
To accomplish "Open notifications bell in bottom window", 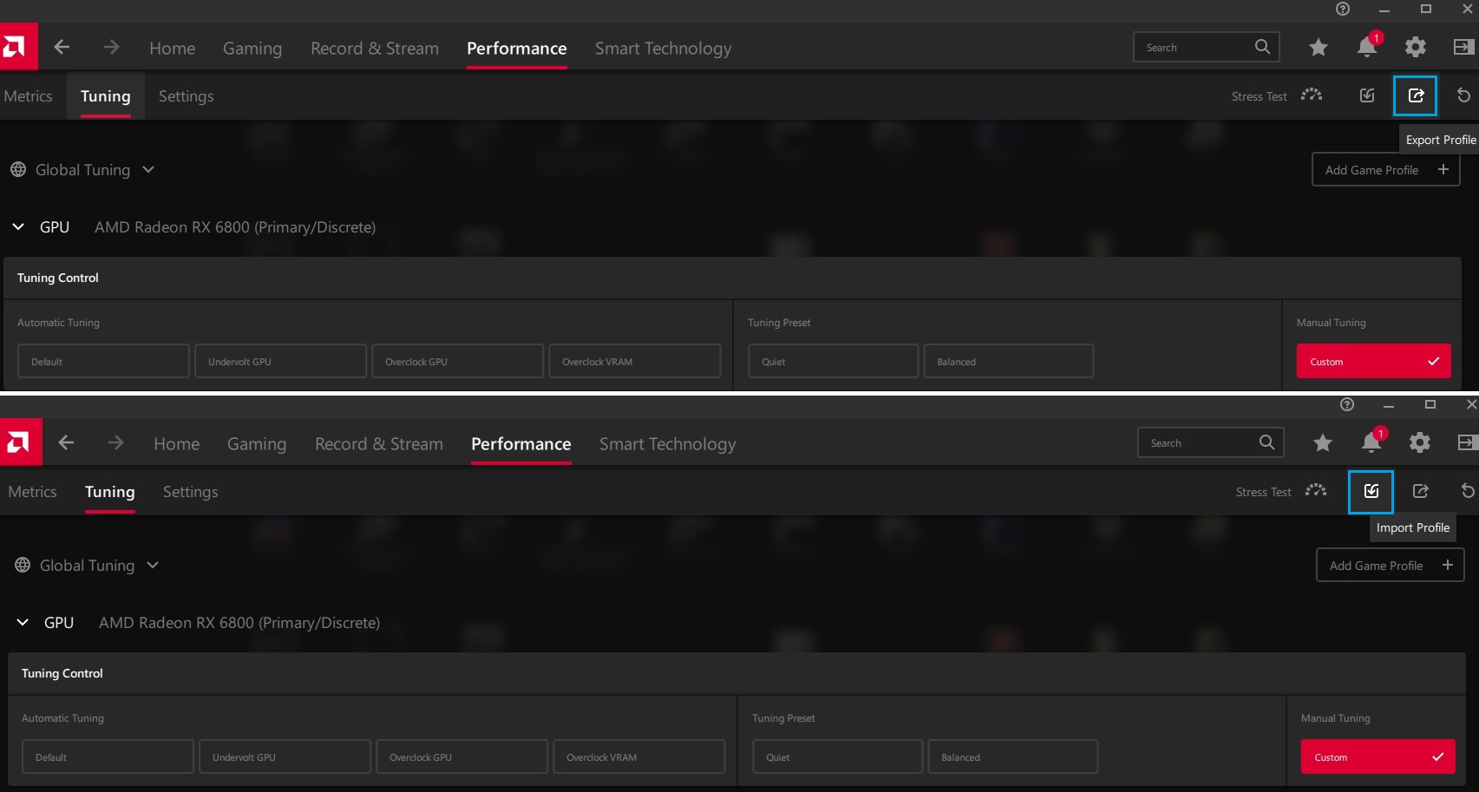I will coord(1371,442).
